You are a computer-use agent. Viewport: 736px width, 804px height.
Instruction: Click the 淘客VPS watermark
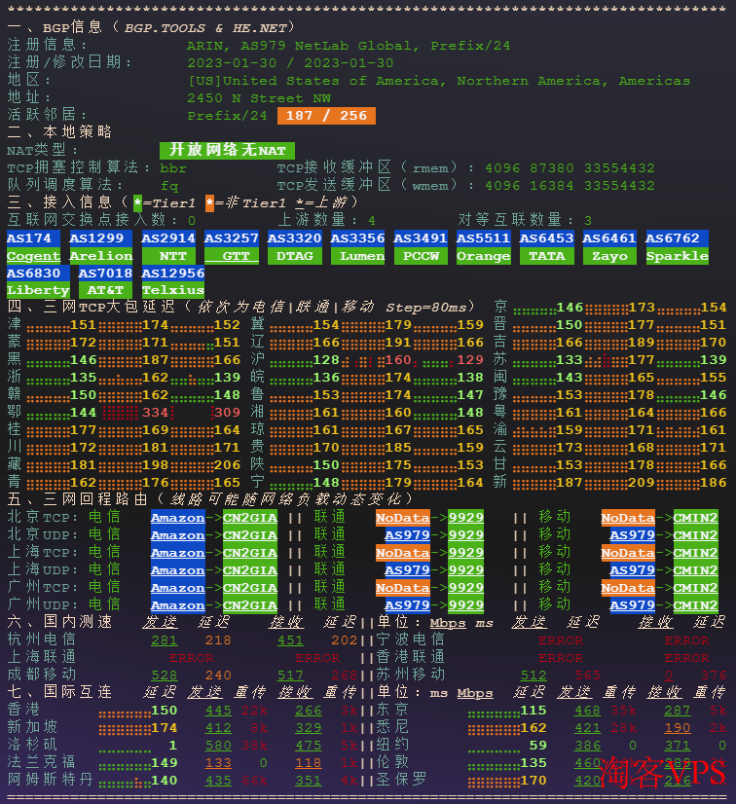tap(662, 772)
